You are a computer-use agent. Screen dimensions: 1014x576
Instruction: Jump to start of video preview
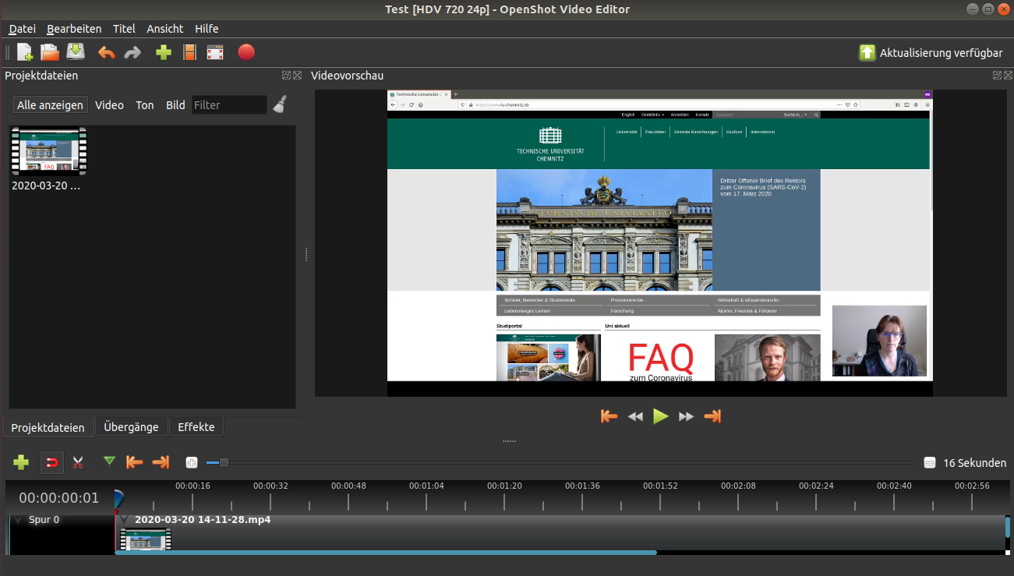(609, 416)
